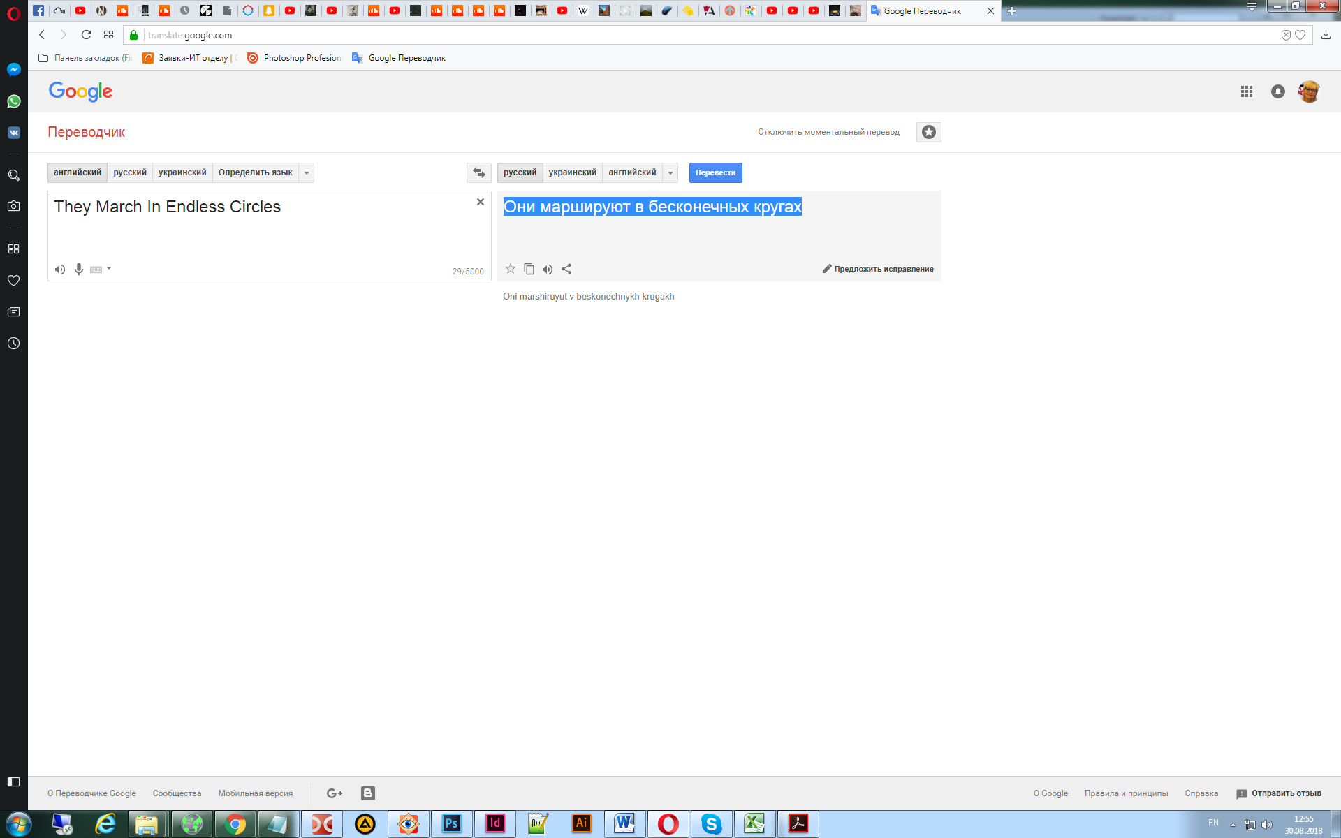Open Сообщества footer link
Image resolution: width=1341 pixels, height=838 pixels.
click(177, 793)
